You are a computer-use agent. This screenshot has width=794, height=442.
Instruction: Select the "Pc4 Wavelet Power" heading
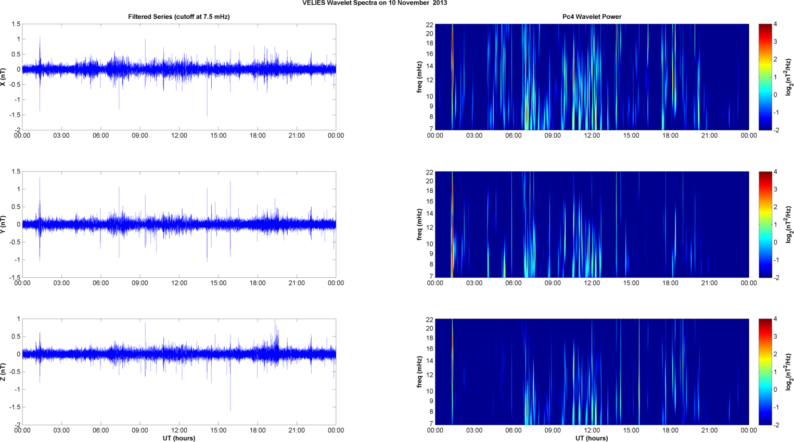[x=592, y=17]
